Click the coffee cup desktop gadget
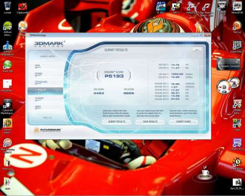 click(205, 174)
